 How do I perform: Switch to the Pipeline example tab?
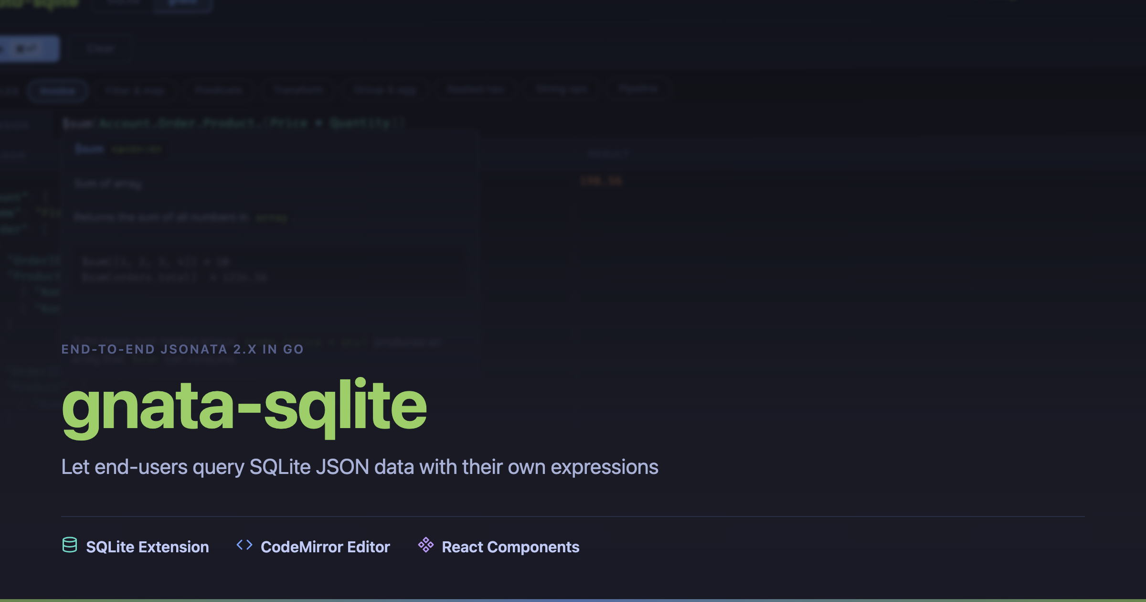coord(639,89)
